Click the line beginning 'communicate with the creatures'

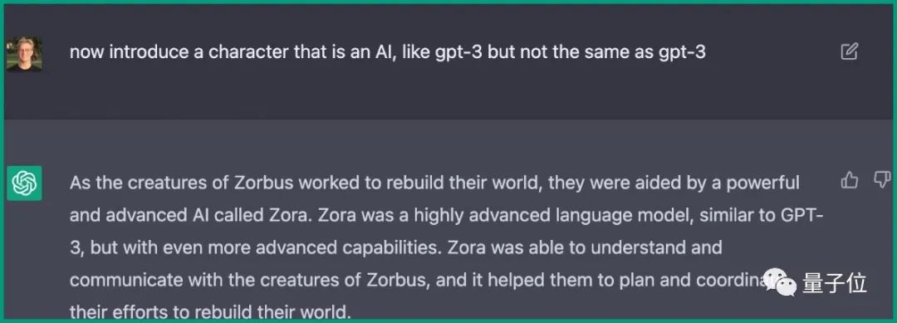click(x=422, y=281)
